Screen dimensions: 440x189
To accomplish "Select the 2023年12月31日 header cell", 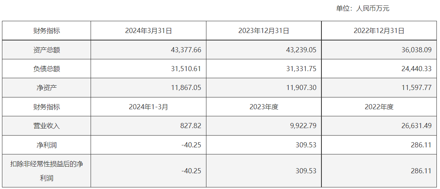I will click(264, 31).
